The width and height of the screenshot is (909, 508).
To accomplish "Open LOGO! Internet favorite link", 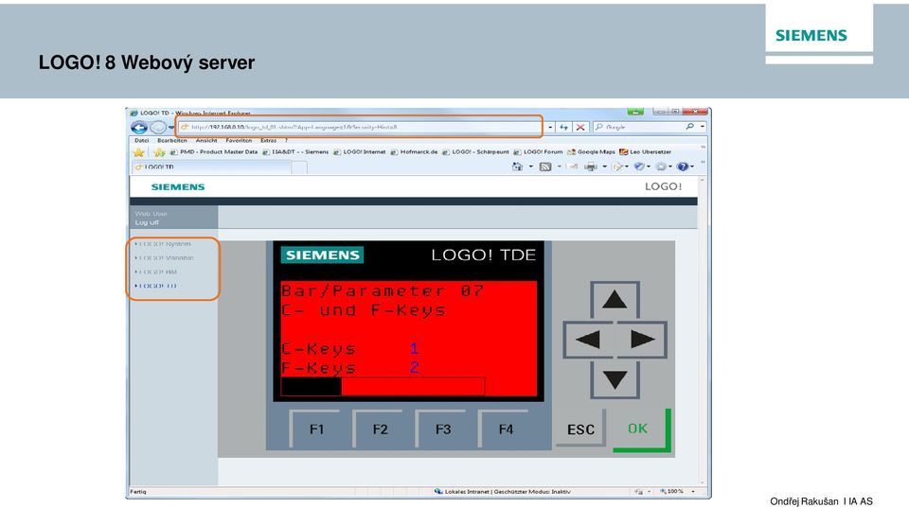I will coord(360,151).
